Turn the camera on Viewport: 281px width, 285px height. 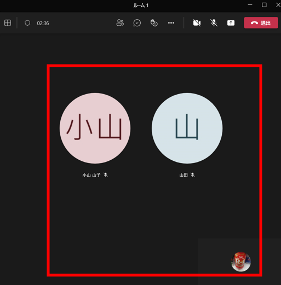197,23
